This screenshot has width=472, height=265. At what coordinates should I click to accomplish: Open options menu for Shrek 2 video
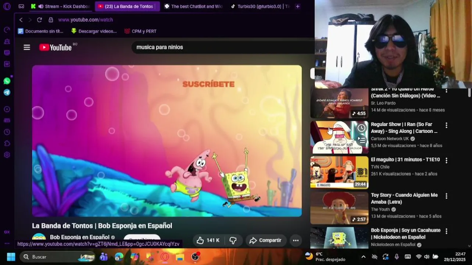click(x=446, y=91)
